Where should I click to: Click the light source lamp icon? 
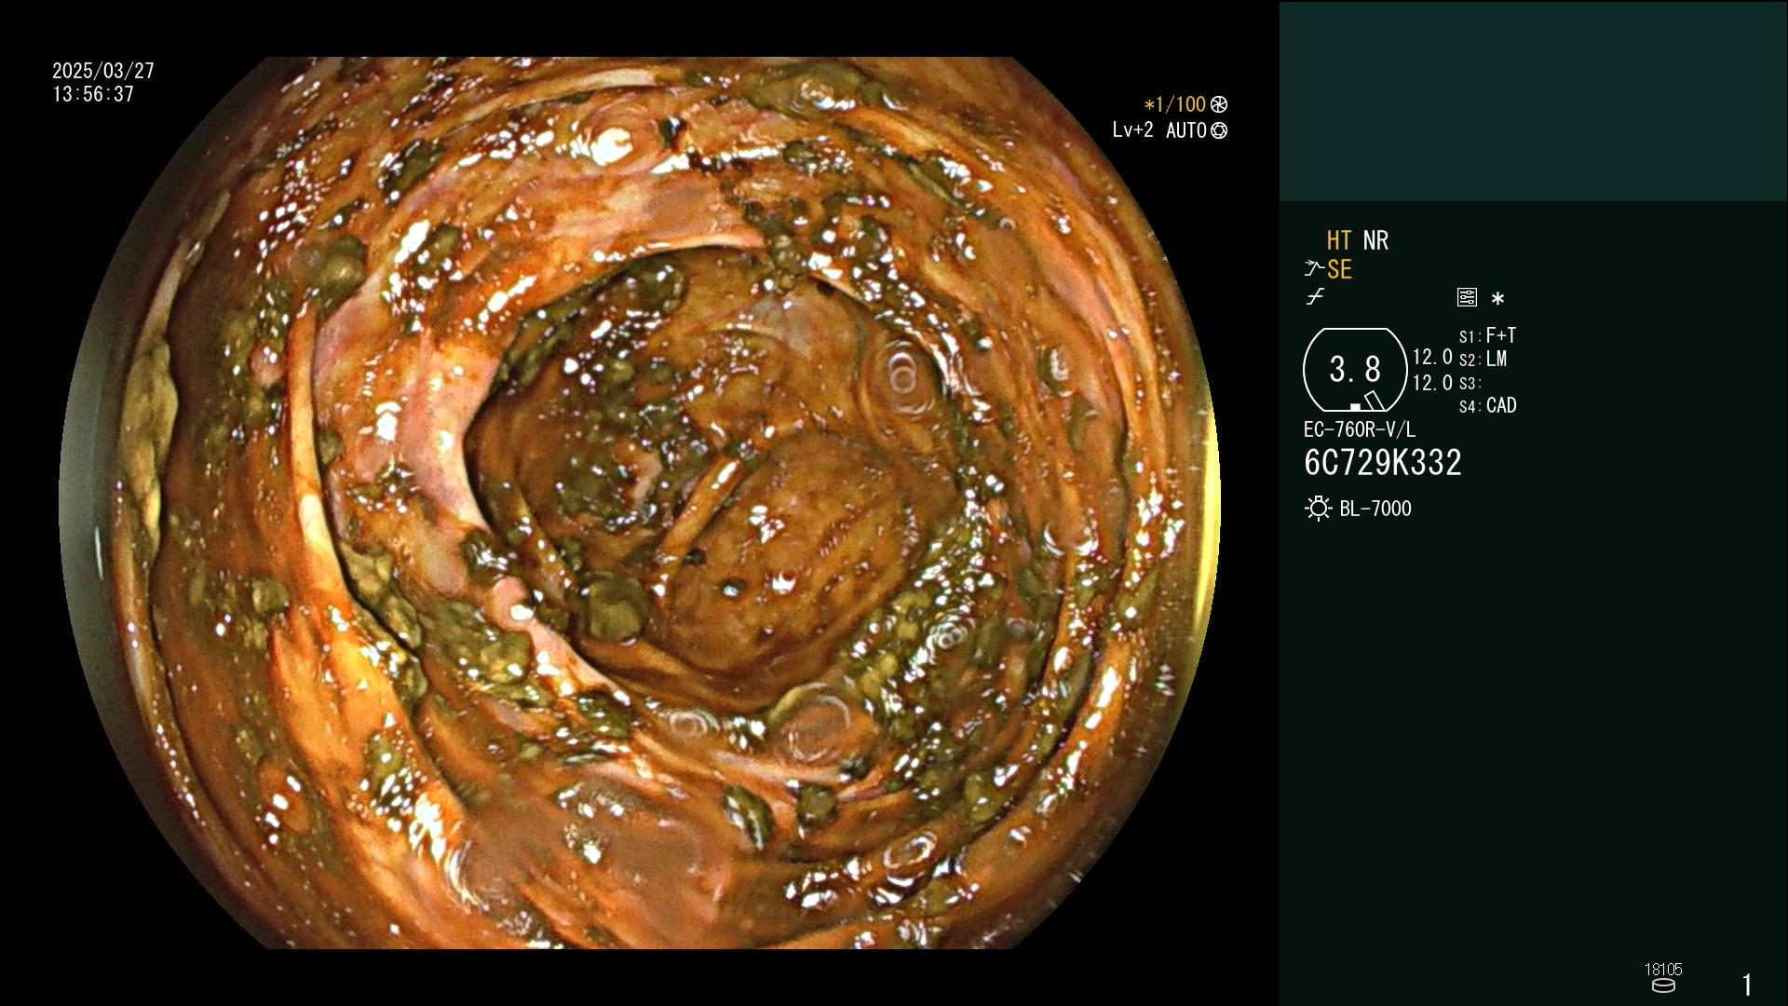[x=1318, y=509]
